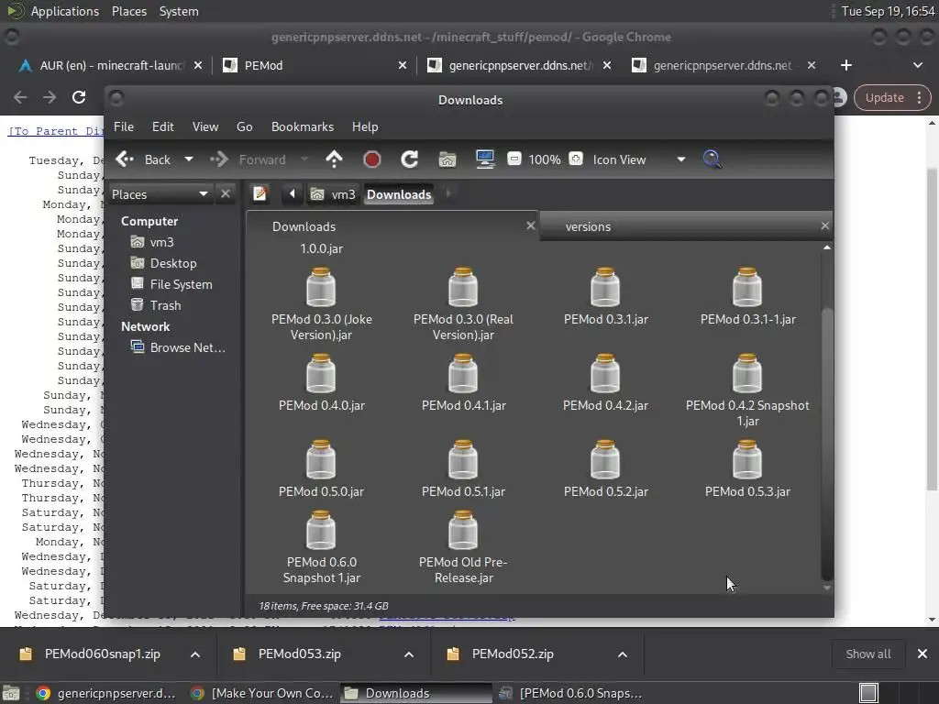Open the Places sidebar type dropdown
This screenshot has height=704, width=939.
[x=160, y=194]
